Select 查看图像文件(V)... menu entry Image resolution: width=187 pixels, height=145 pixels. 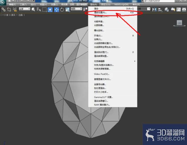[x=113, y=79]
